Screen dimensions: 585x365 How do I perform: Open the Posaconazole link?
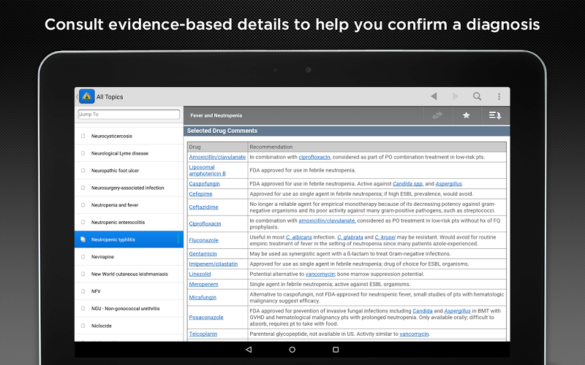pos(206,318)
